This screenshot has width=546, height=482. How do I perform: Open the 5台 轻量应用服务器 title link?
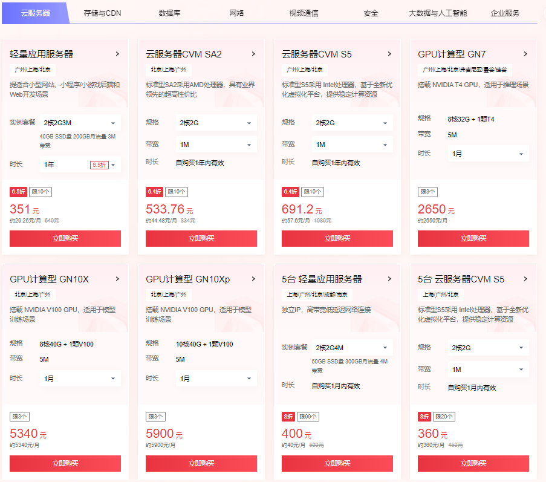point(322,279)
